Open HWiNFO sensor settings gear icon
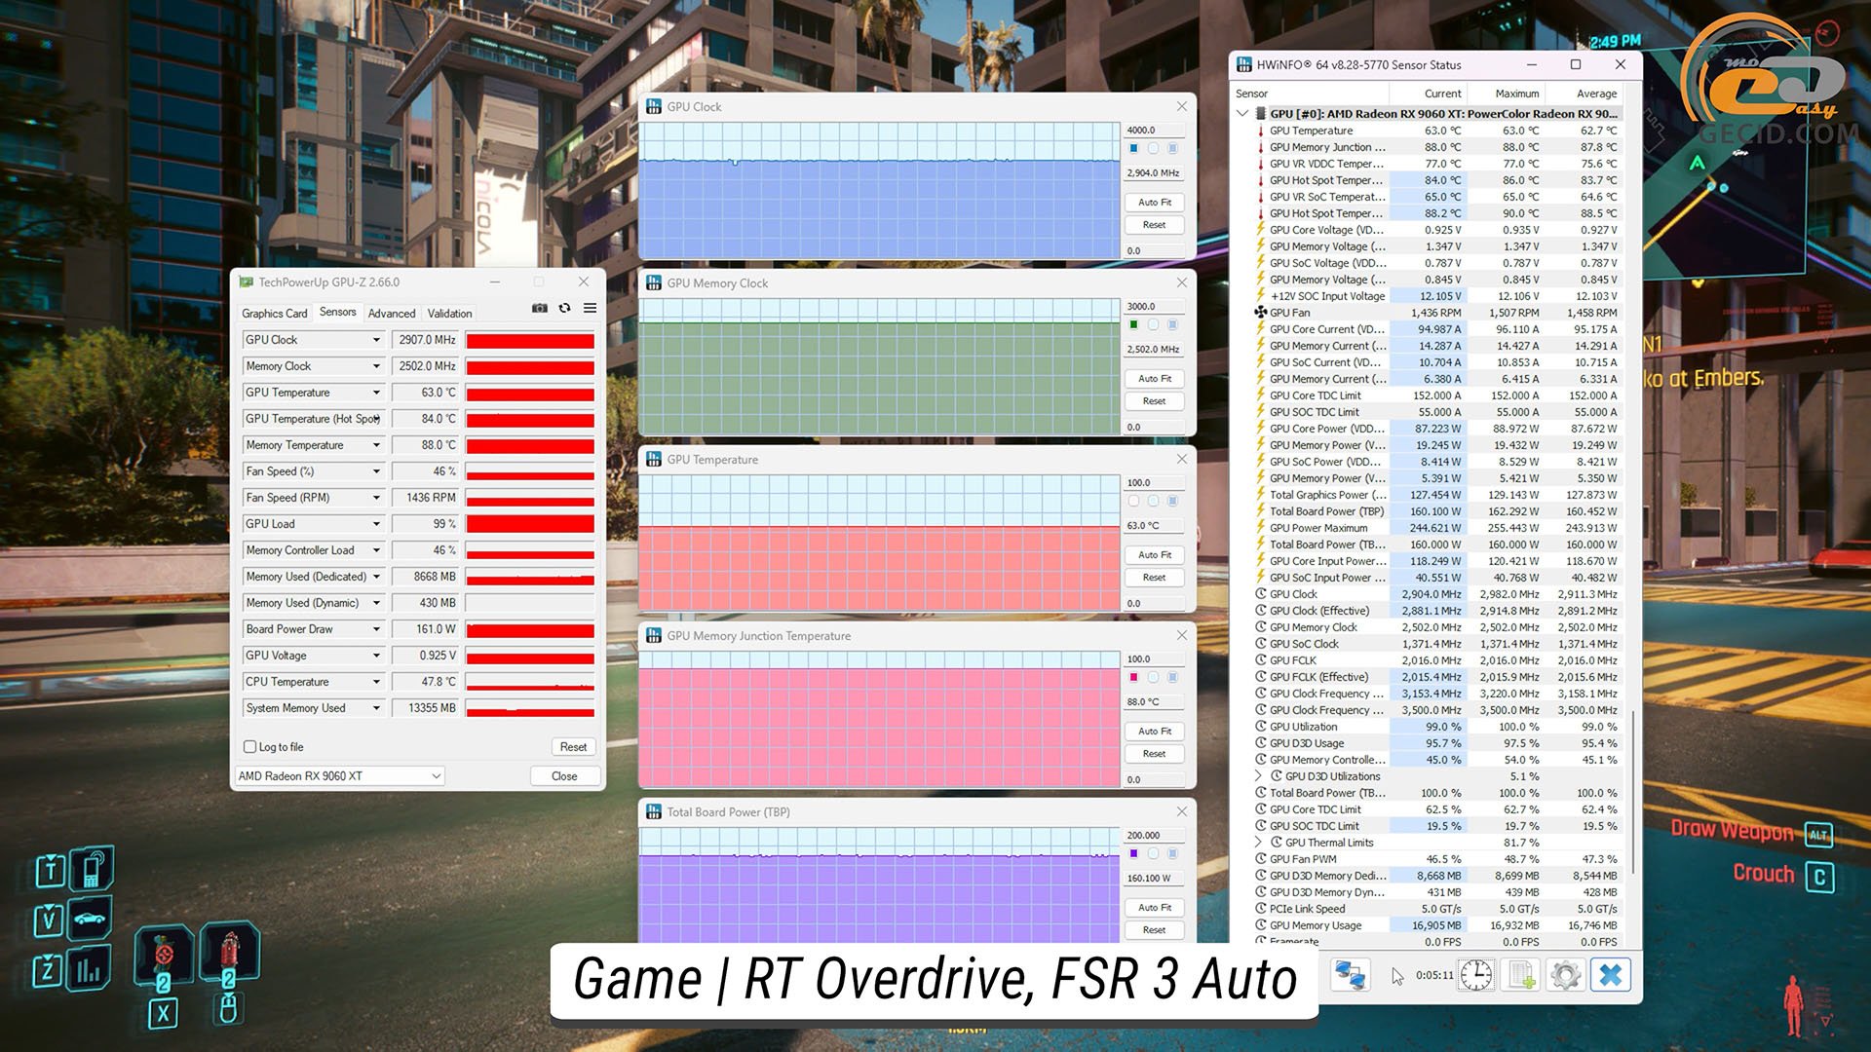The width and height of the screenshot is (1871, 1052). tap(1566, 975)
